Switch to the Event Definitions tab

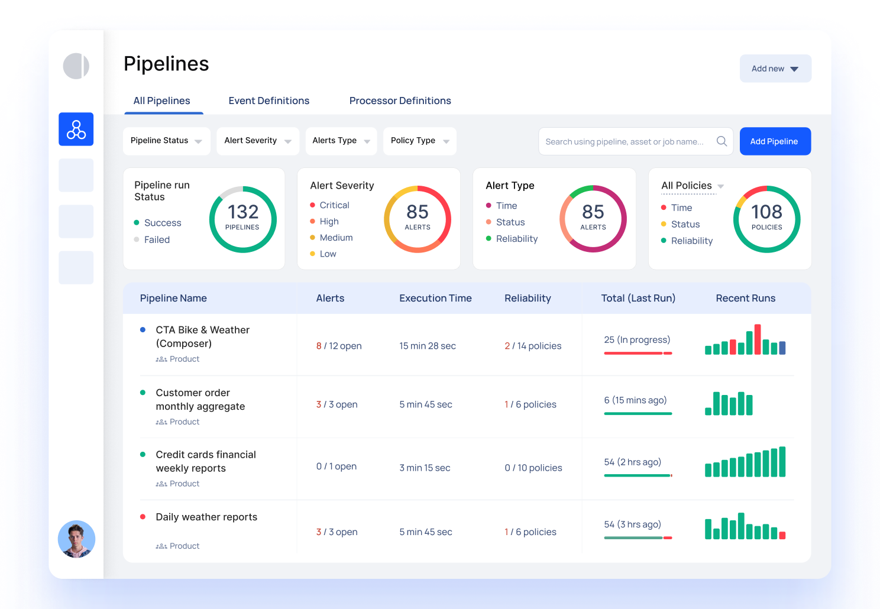268,101
